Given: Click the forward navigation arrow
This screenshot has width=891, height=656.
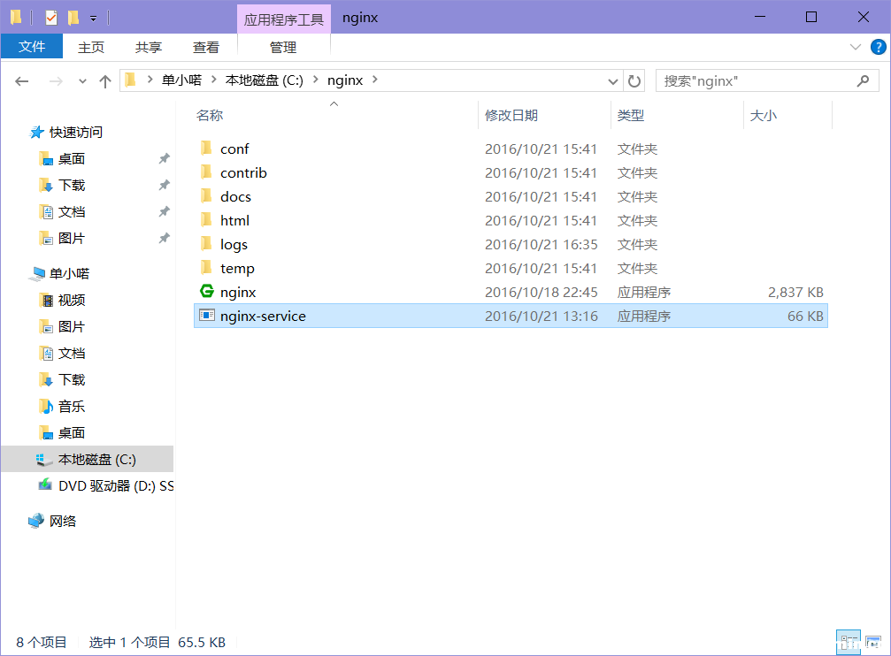Looking at the screenshot, I should pos(56,81).
